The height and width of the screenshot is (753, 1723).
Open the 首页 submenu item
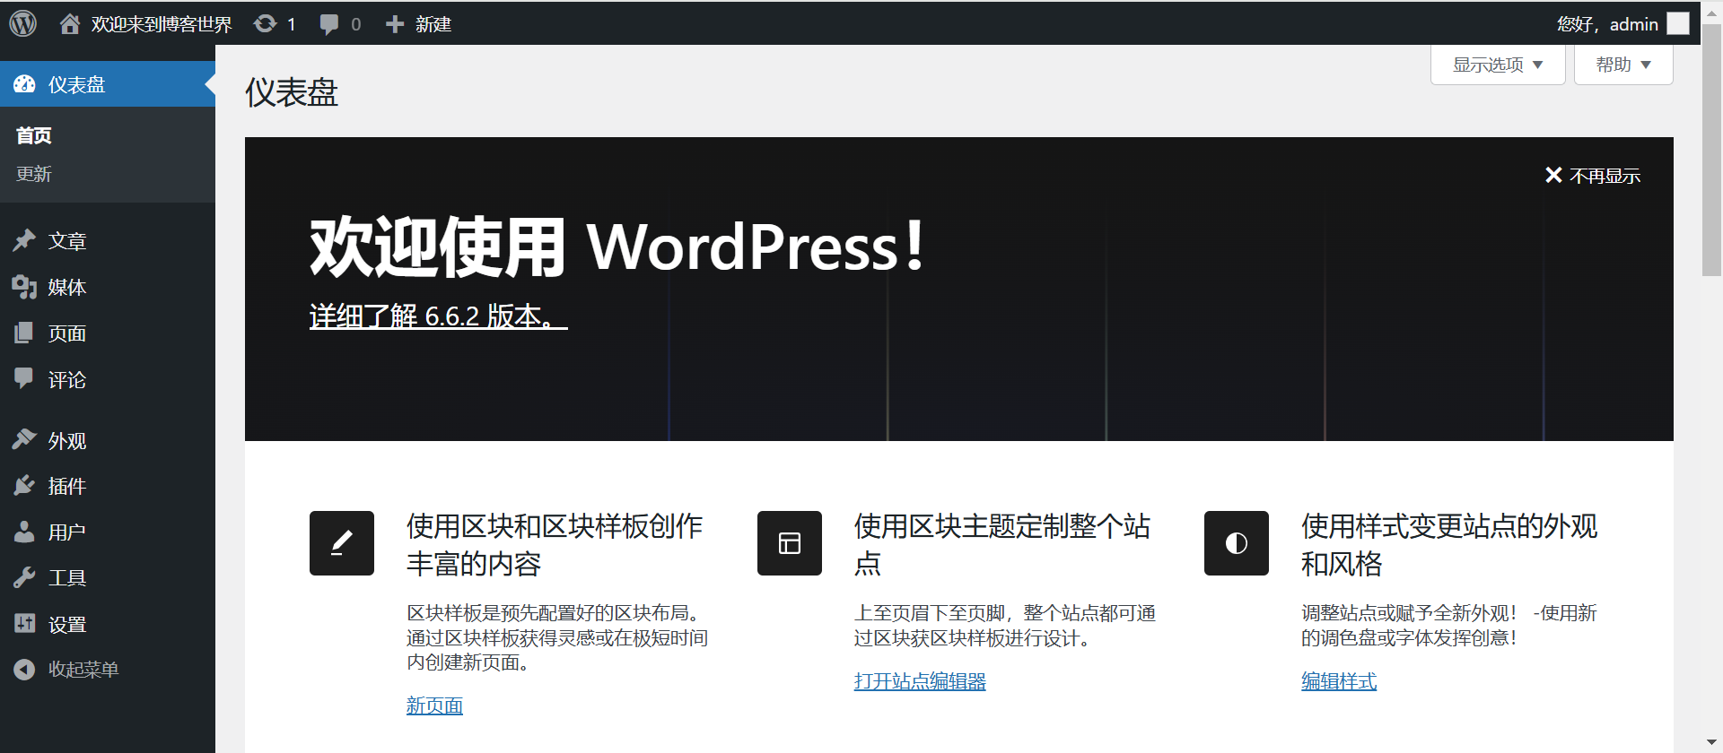[34, 135]
